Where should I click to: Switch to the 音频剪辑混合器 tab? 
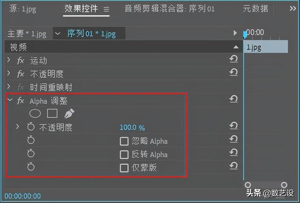tap(170, 8)
